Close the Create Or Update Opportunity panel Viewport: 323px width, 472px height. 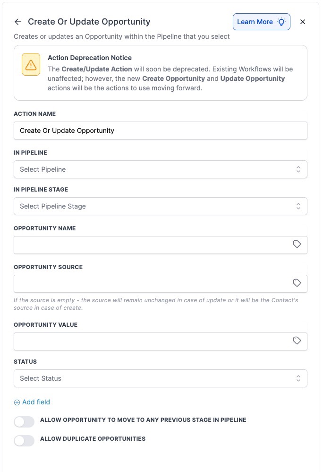pyautogui.click(x=303, y=22)
